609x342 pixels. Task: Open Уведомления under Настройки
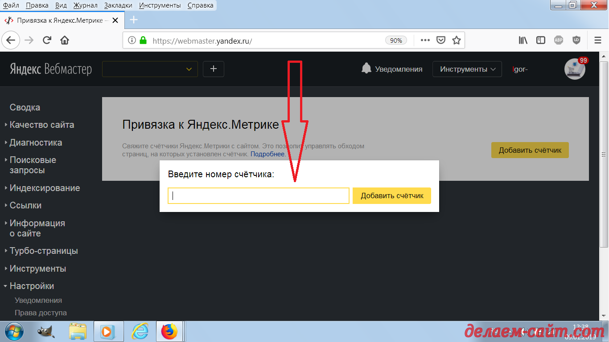(38, 300)
